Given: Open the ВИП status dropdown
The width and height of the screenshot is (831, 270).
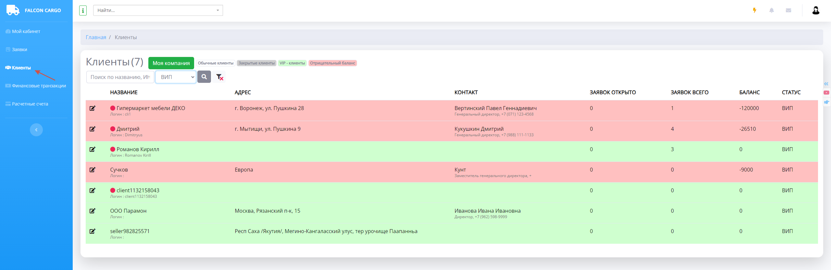Looking at the screenshot, I should point(176,77).
